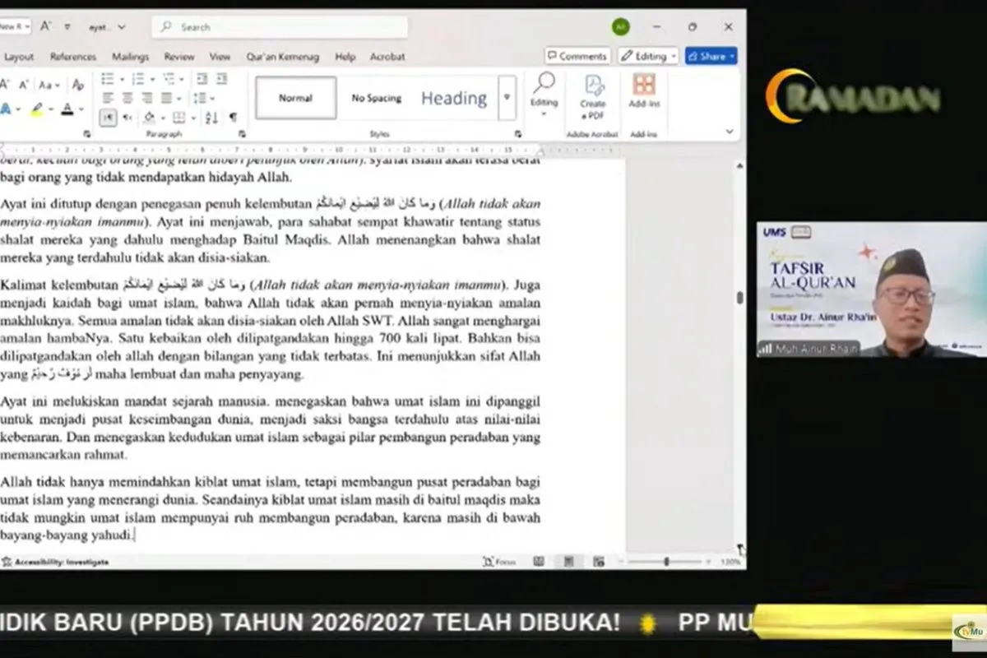Increase the paragraph indent

click(x=221, y=79)
